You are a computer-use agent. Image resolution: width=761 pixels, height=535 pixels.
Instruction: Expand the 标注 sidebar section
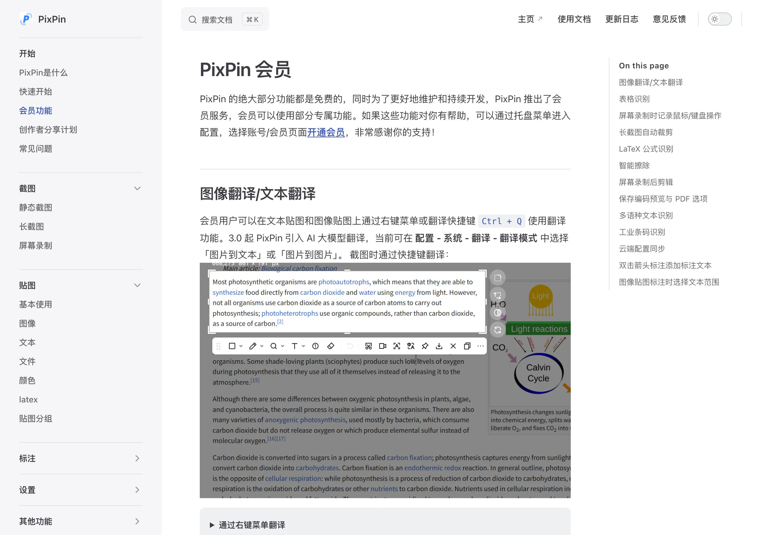coord(137,458)
